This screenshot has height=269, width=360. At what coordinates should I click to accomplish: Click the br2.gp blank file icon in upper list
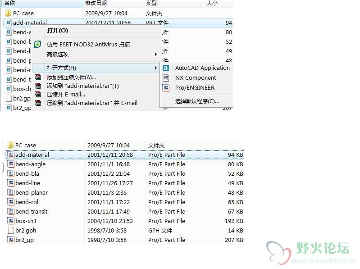(9, 98)
